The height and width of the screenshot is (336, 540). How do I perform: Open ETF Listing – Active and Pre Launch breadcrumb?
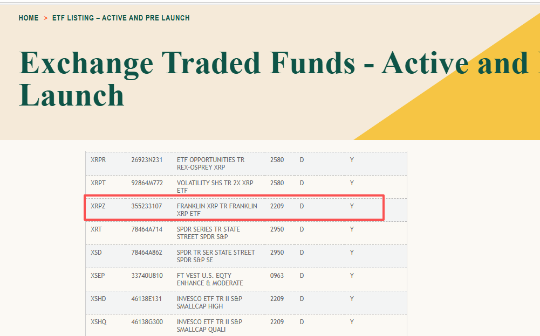[121, 18]
